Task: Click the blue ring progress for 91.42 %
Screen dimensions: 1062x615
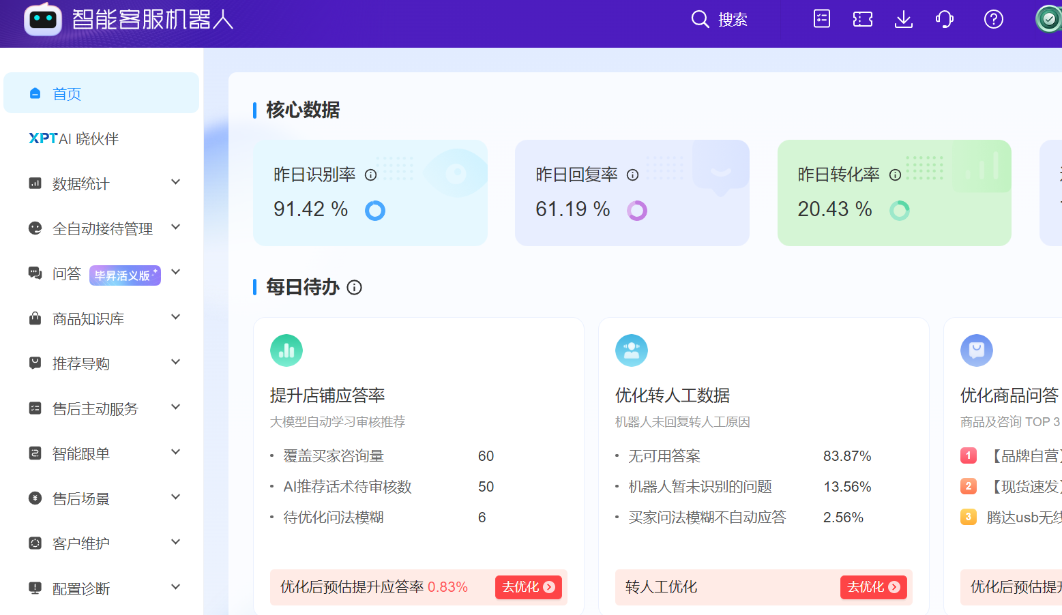Action: (x=375, y=211)
